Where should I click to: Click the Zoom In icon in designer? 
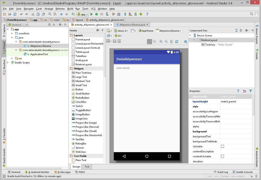(161, 42)
